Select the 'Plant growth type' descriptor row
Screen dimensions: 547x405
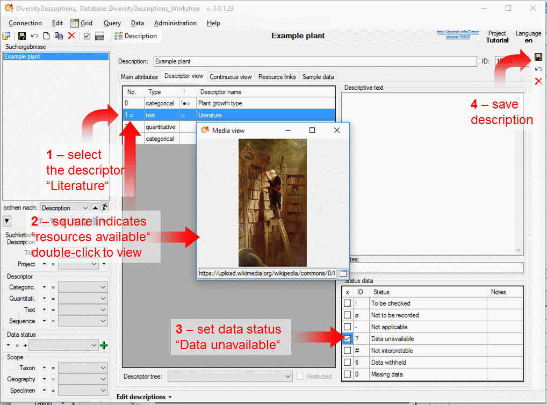pos(229,103)
